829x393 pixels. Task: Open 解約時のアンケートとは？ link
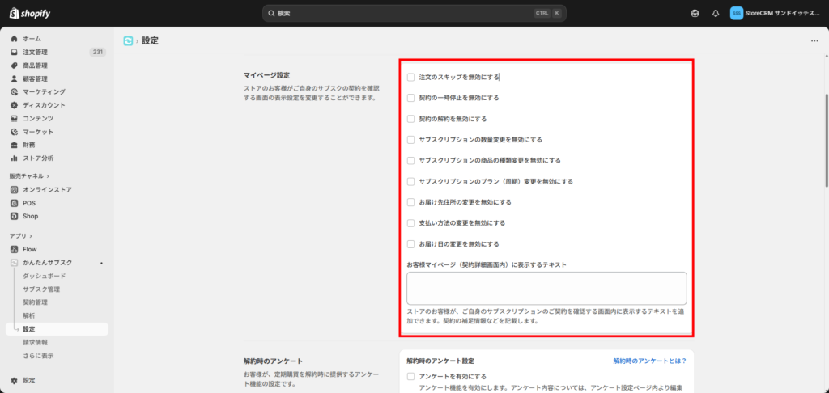click(650, 361)
